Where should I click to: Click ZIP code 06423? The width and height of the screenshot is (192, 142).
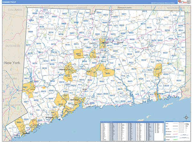click(130, 81)
